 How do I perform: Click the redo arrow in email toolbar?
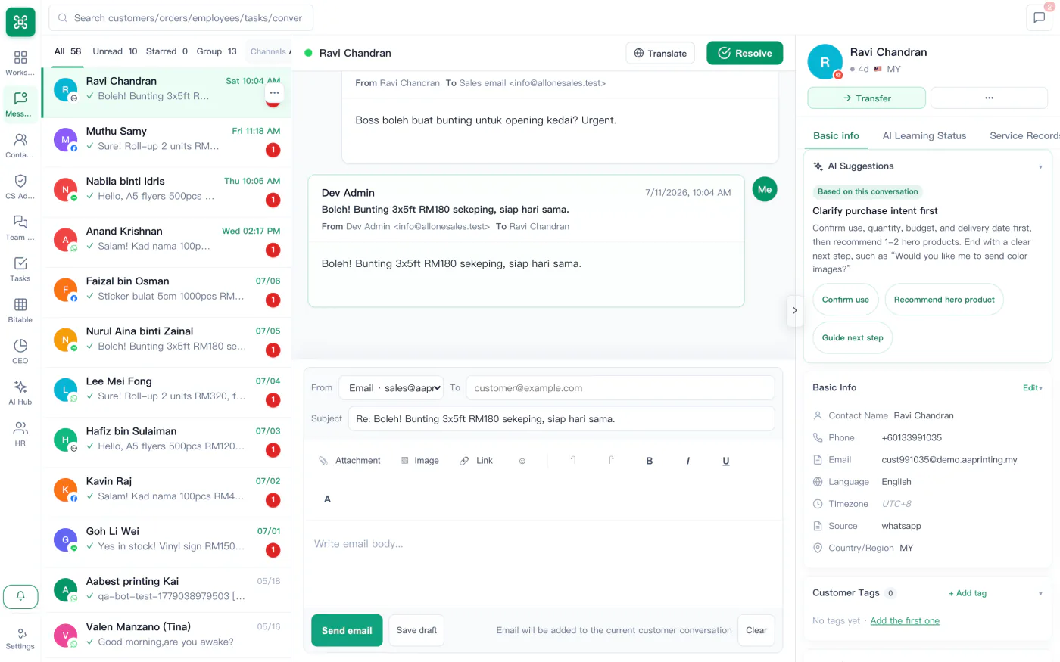pyautogui.click(x=611, y=460)
